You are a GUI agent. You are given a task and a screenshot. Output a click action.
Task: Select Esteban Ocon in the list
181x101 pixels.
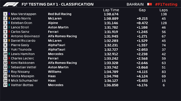(x=21, y=23)
